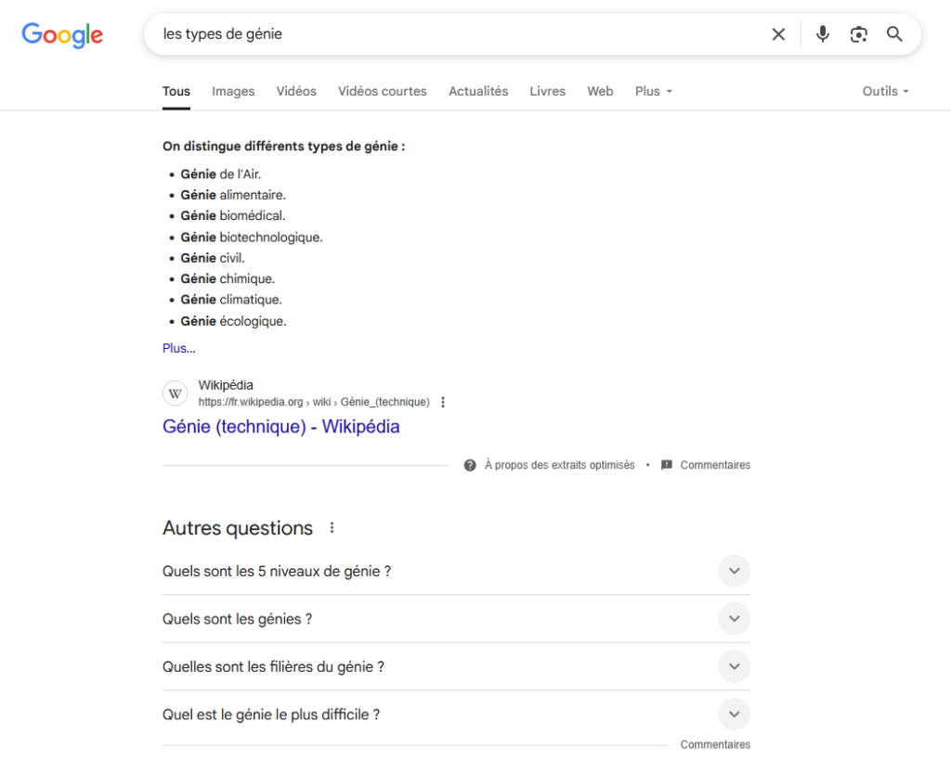Click the question mark icon for extraits optimisés

click(x=469, y=465)
